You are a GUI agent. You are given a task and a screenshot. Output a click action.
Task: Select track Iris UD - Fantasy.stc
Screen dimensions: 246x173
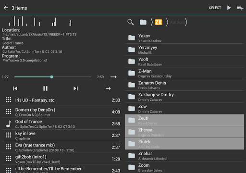(61, 100)
